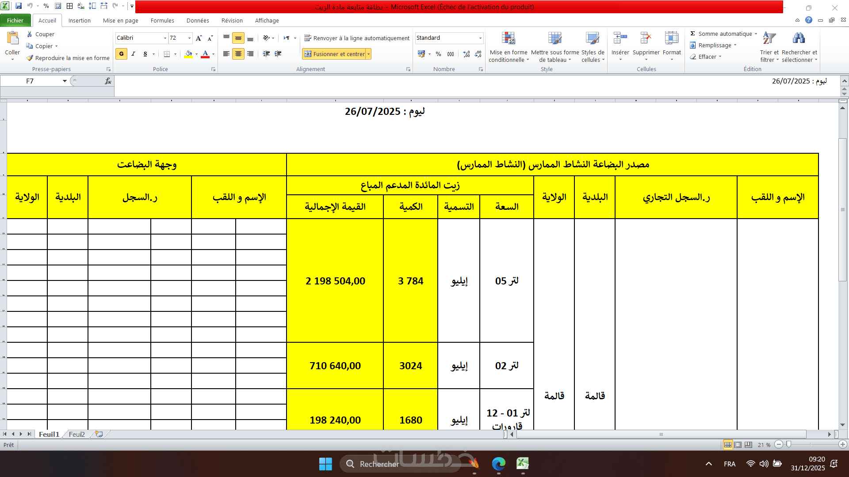Screen dimensions: 849x477
Task: Toggle bold G formatting button
Action: pos(121,54)
